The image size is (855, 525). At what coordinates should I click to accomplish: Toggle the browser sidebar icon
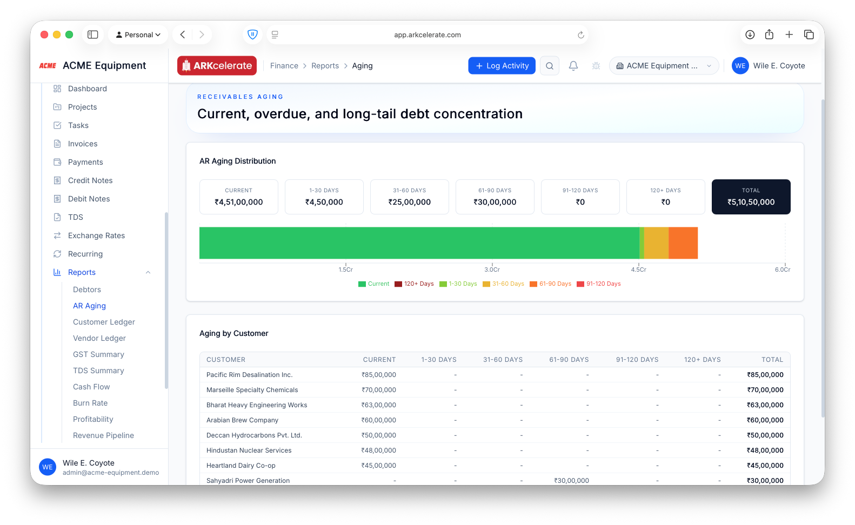[x=93, y=35]
